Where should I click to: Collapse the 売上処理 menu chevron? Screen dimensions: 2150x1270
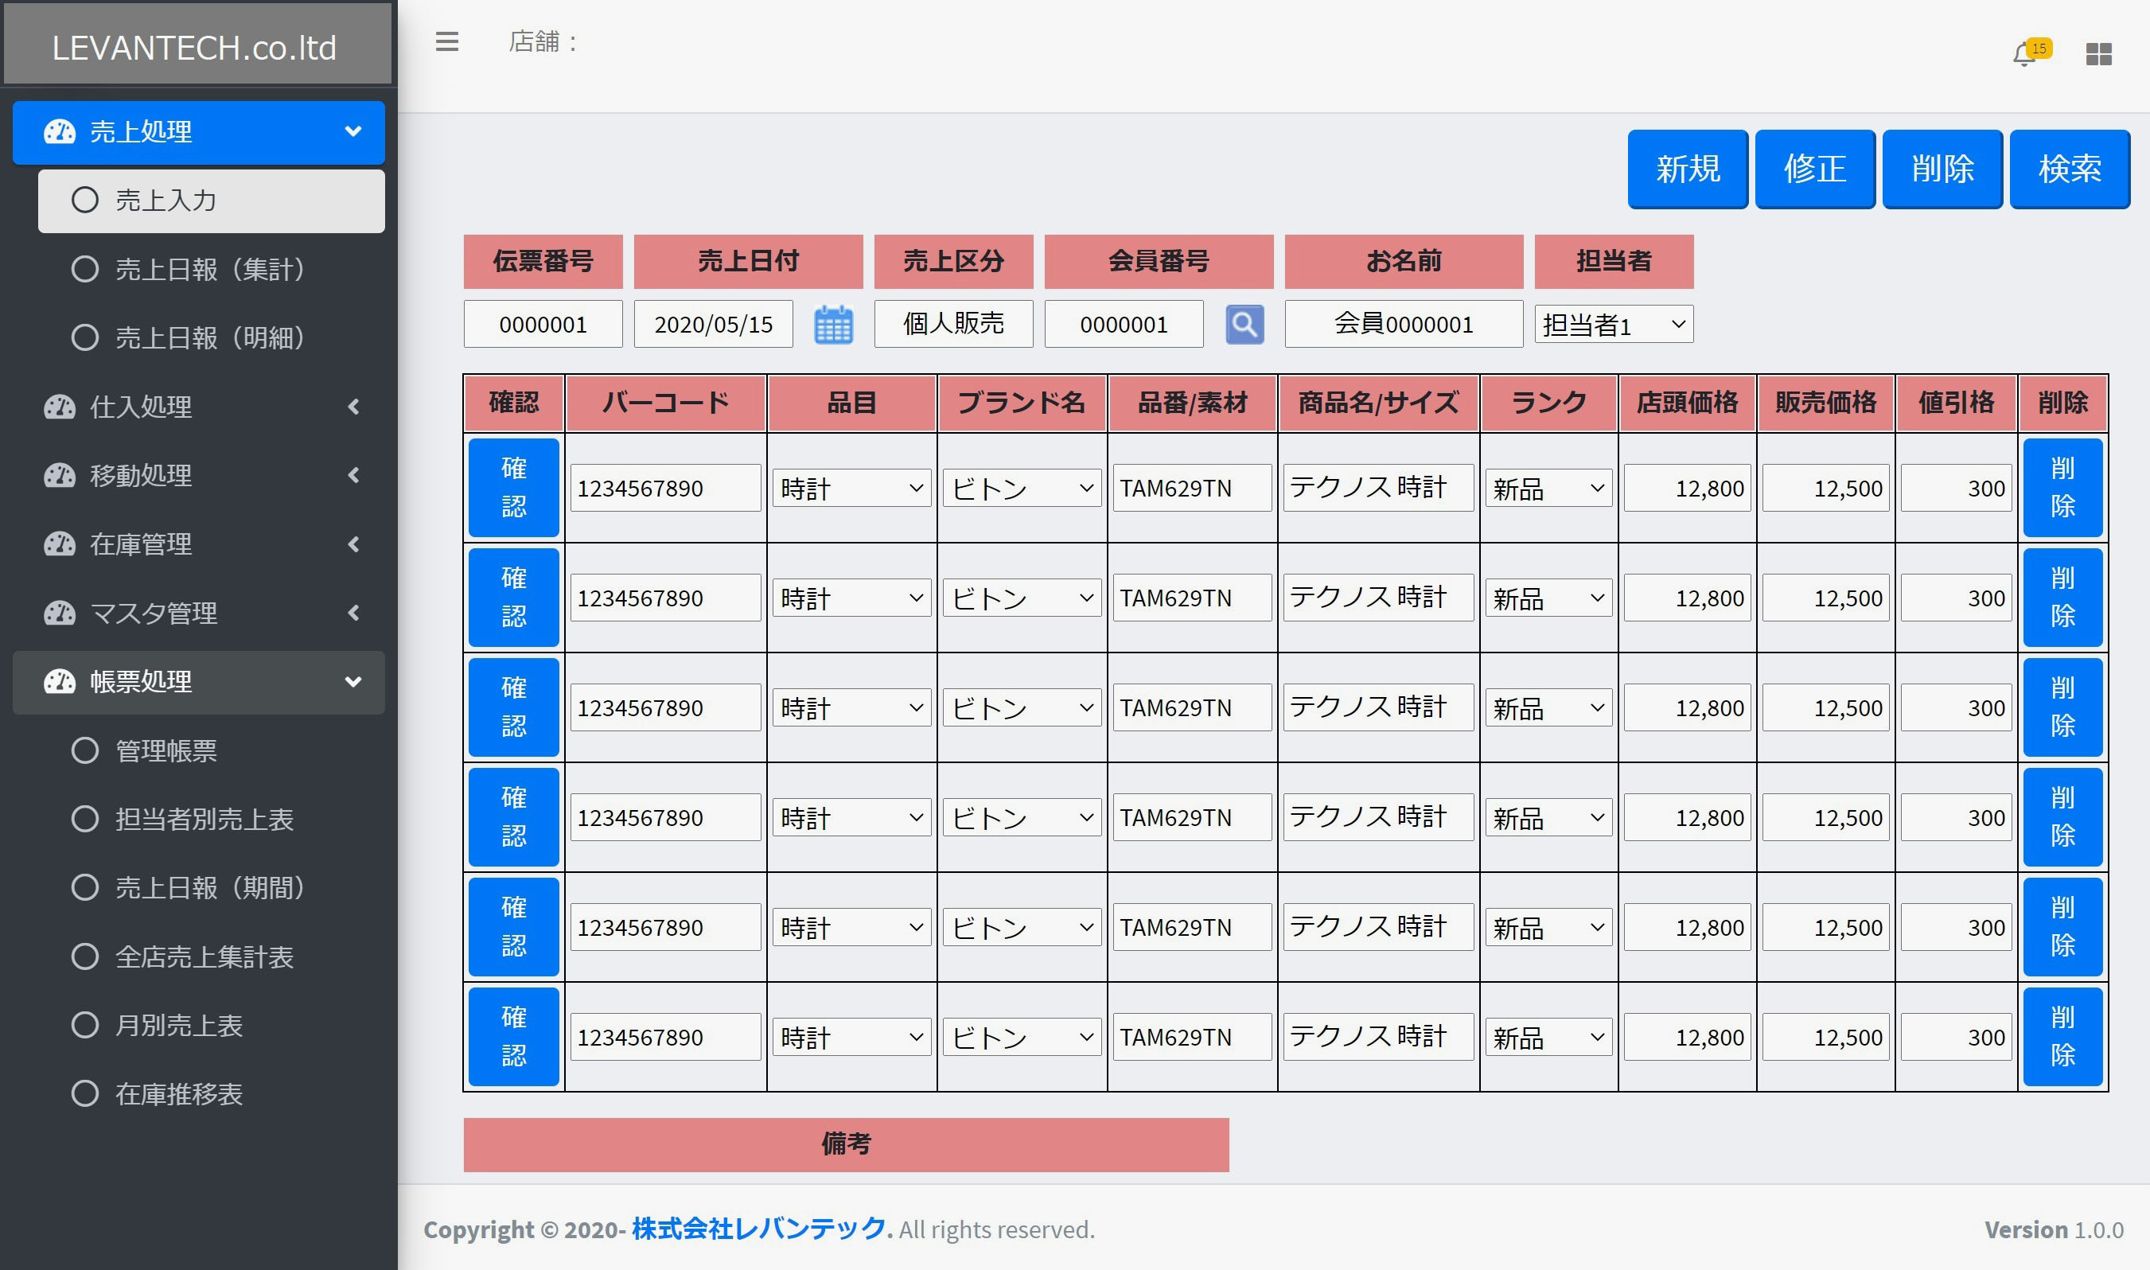point(352,132)
